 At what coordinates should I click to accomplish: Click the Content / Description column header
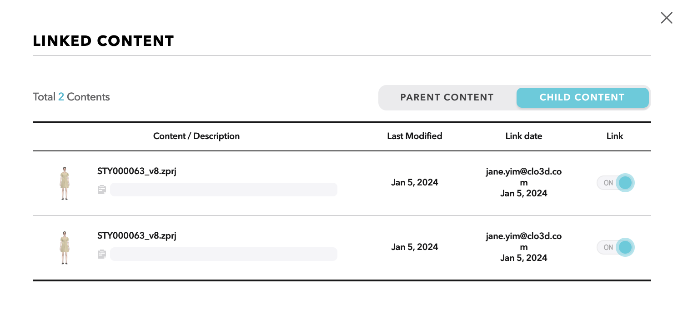196,136
